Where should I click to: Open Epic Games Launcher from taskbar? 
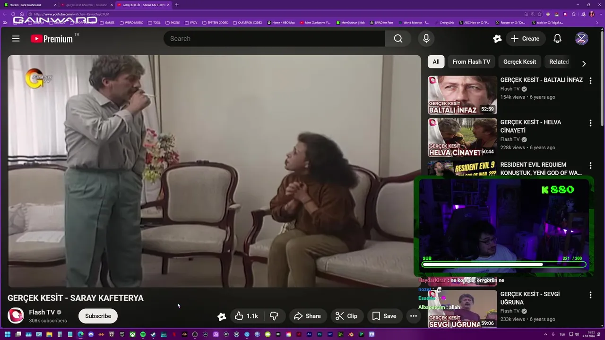click(122, 334)
